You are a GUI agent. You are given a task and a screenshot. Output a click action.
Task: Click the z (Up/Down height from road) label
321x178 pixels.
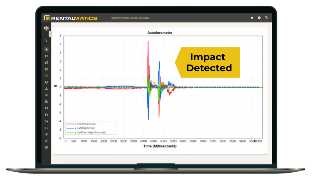point(90,132)
